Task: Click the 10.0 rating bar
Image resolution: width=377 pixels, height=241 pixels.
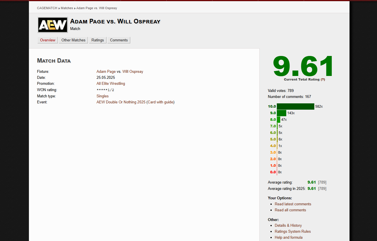Action: click(295, 107)
